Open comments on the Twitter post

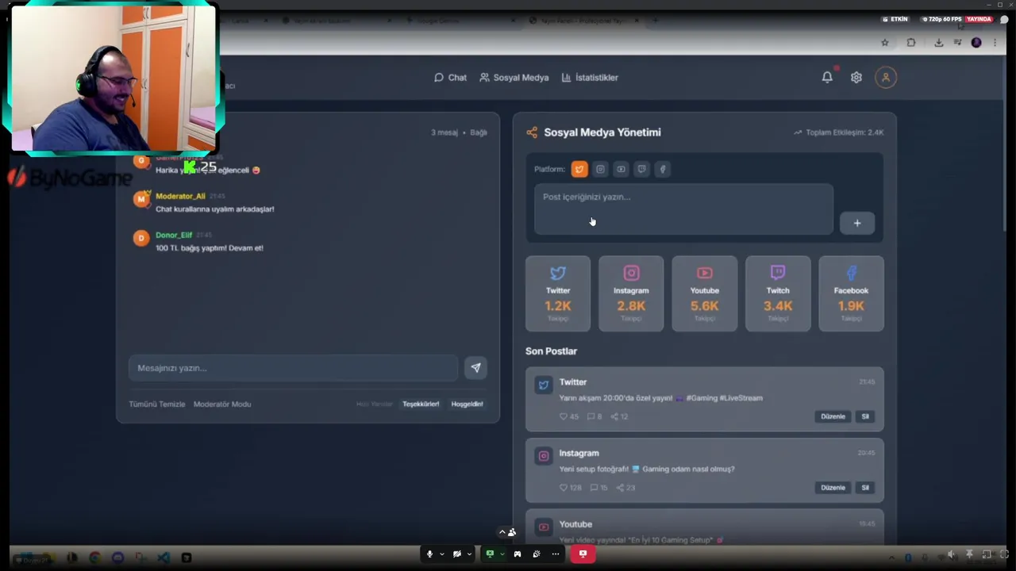pos(591,416)
